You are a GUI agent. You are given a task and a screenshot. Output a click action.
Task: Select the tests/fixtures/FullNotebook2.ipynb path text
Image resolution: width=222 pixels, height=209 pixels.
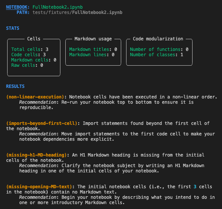(77, 12)
